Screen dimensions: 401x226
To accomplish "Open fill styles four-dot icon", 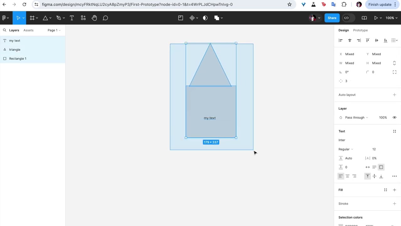I will (x=386, y=190).
